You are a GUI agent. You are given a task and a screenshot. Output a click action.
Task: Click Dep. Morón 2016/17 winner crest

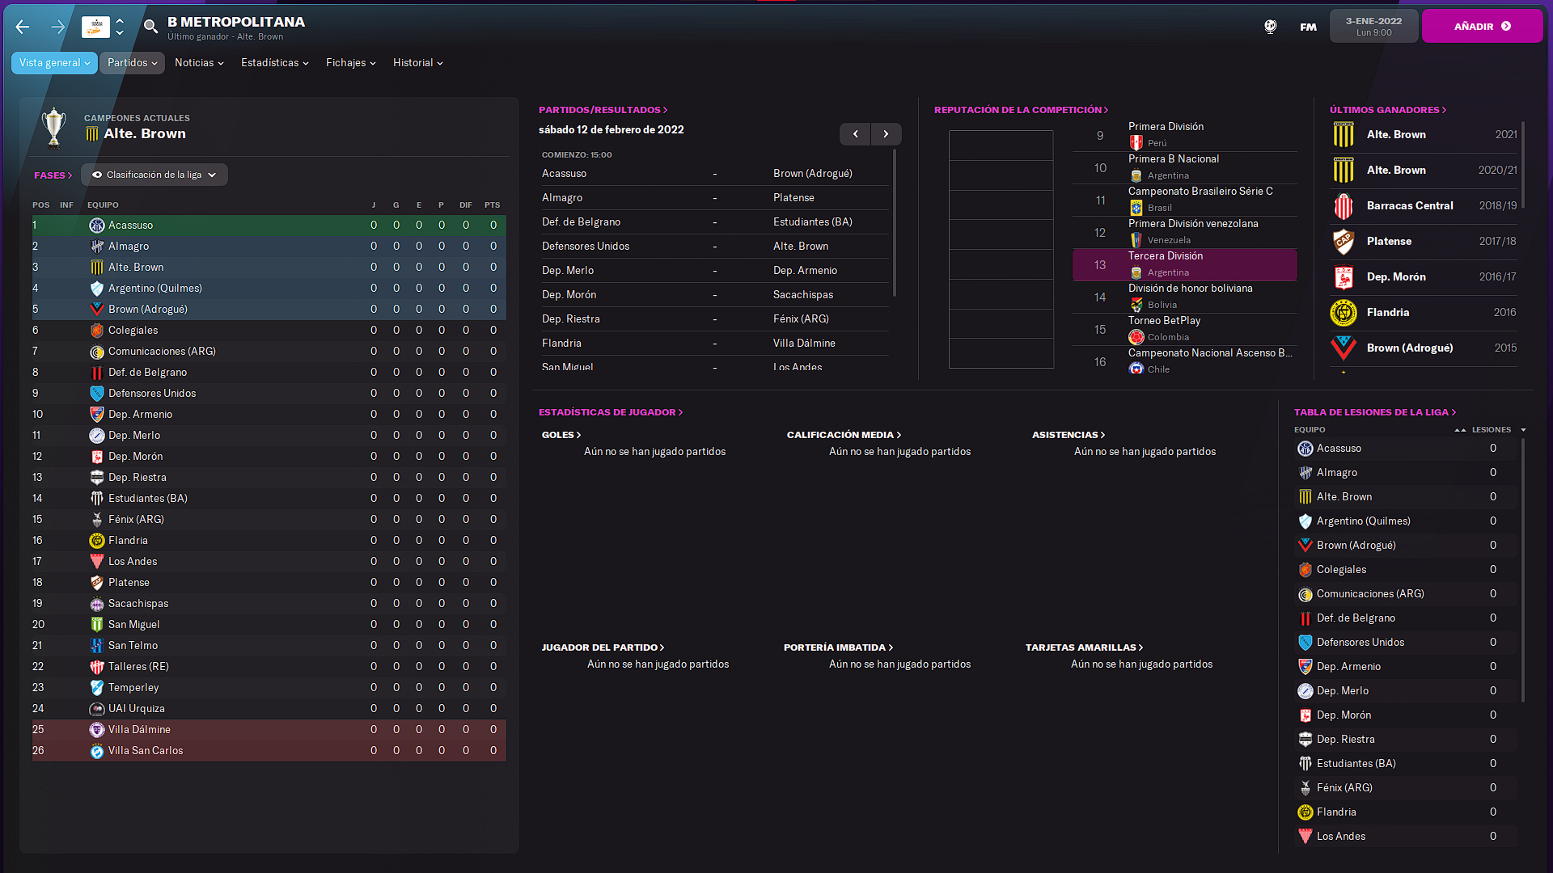(x=1344, y=277)
